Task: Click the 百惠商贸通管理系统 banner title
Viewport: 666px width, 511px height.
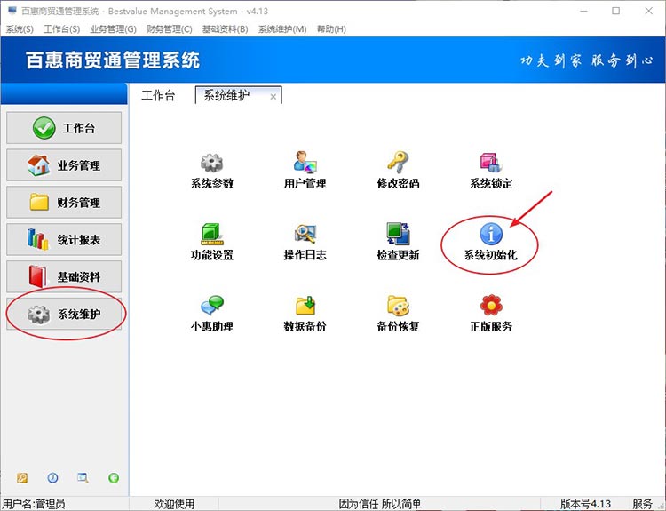Action: [x=113, y=60]
